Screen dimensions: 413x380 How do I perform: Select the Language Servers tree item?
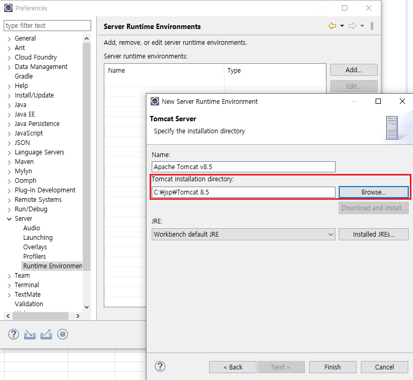(x=40, y=152)
